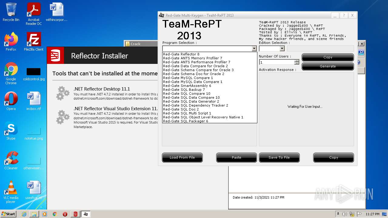Open coldcontrol.jpg image file
The image size is (388, 218).
pos(34,74)
